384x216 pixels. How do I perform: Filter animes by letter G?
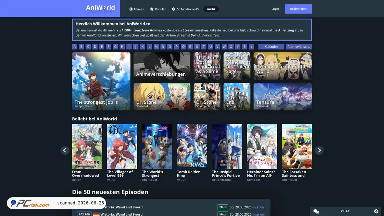click(x=115, y=46)
